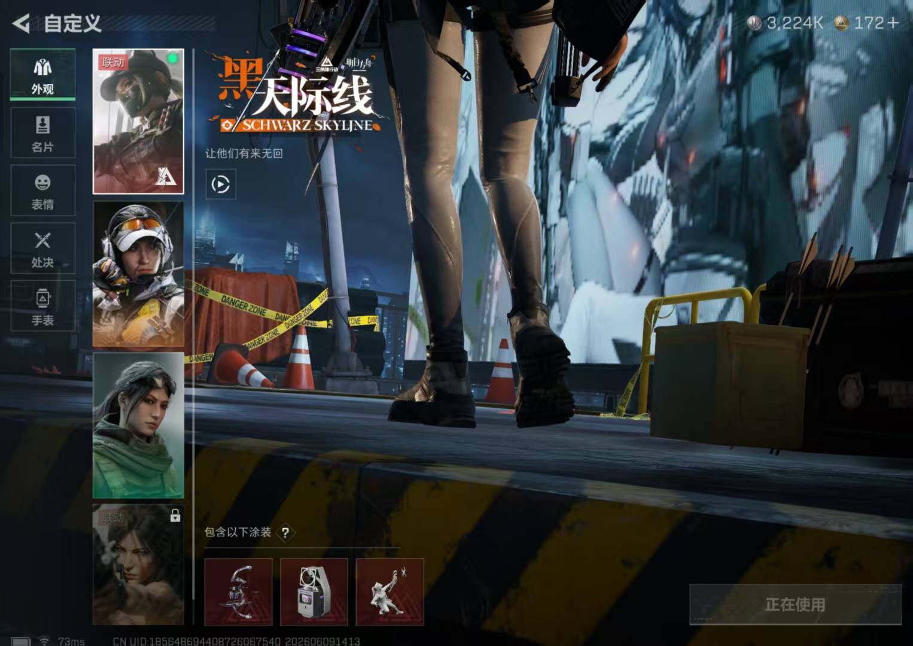Click the 73ms latency readout
The height and width of the screenshot is (646, 913).
coord(71,641)
